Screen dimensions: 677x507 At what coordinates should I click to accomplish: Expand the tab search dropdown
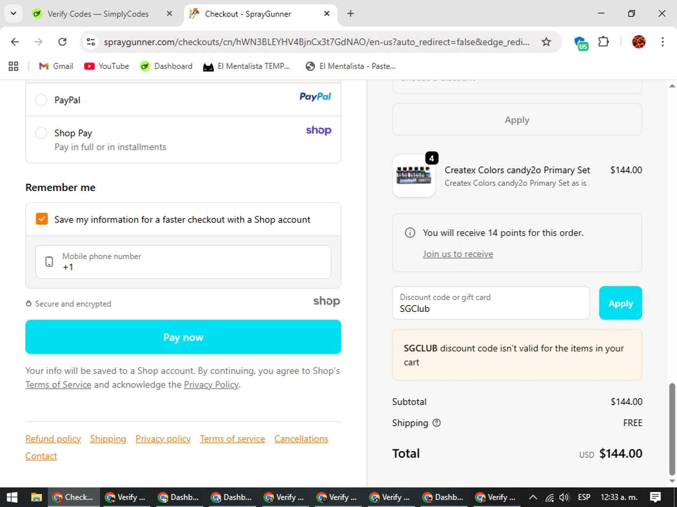tap(14, 14)
